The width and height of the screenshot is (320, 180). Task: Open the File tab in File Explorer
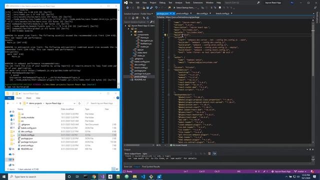pos(9,98)
